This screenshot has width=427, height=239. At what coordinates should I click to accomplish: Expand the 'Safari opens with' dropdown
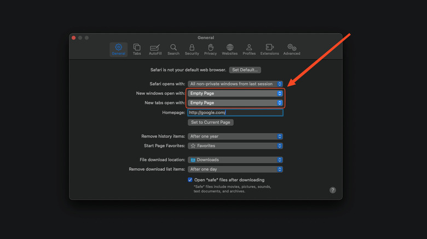235,84
